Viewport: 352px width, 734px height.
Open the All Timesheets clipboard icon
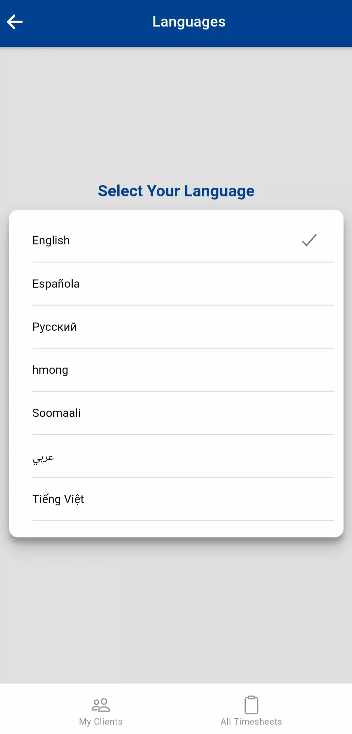[x=251, y=705]
